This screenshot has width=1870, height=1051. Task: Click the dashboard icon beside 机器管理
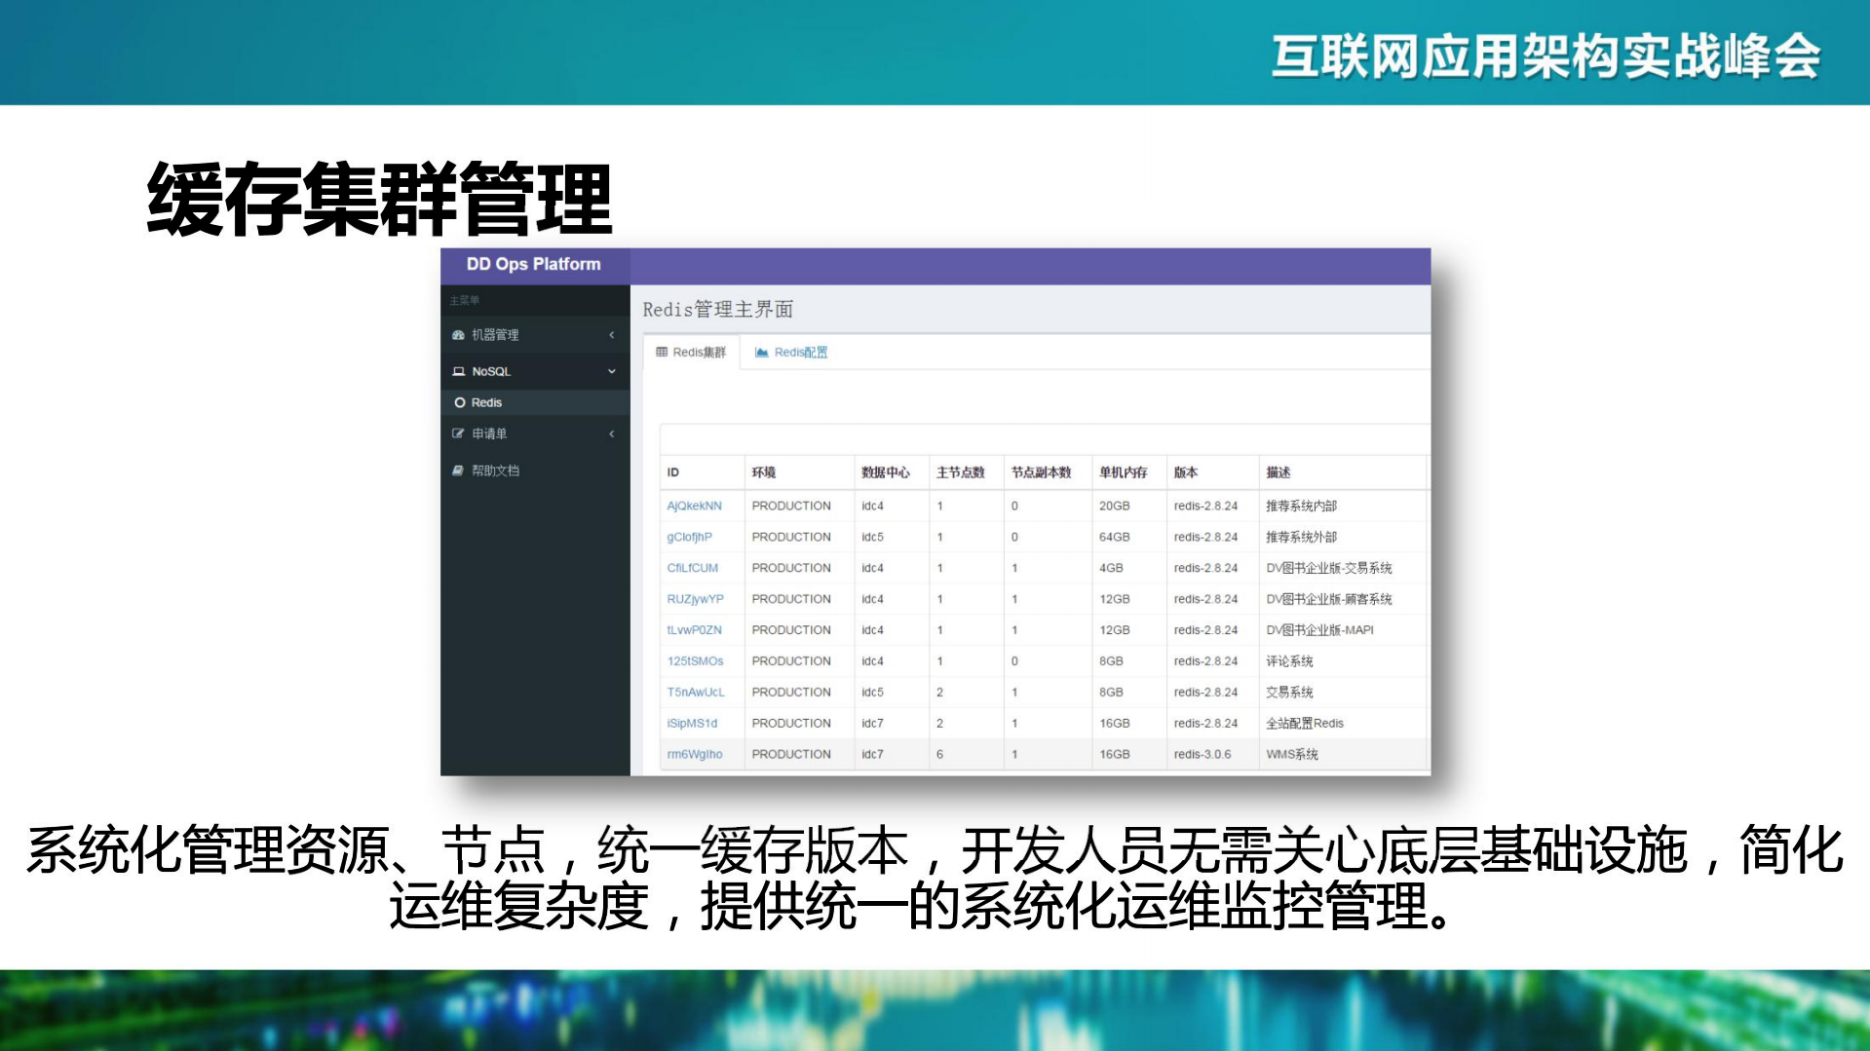coord(458,334)
